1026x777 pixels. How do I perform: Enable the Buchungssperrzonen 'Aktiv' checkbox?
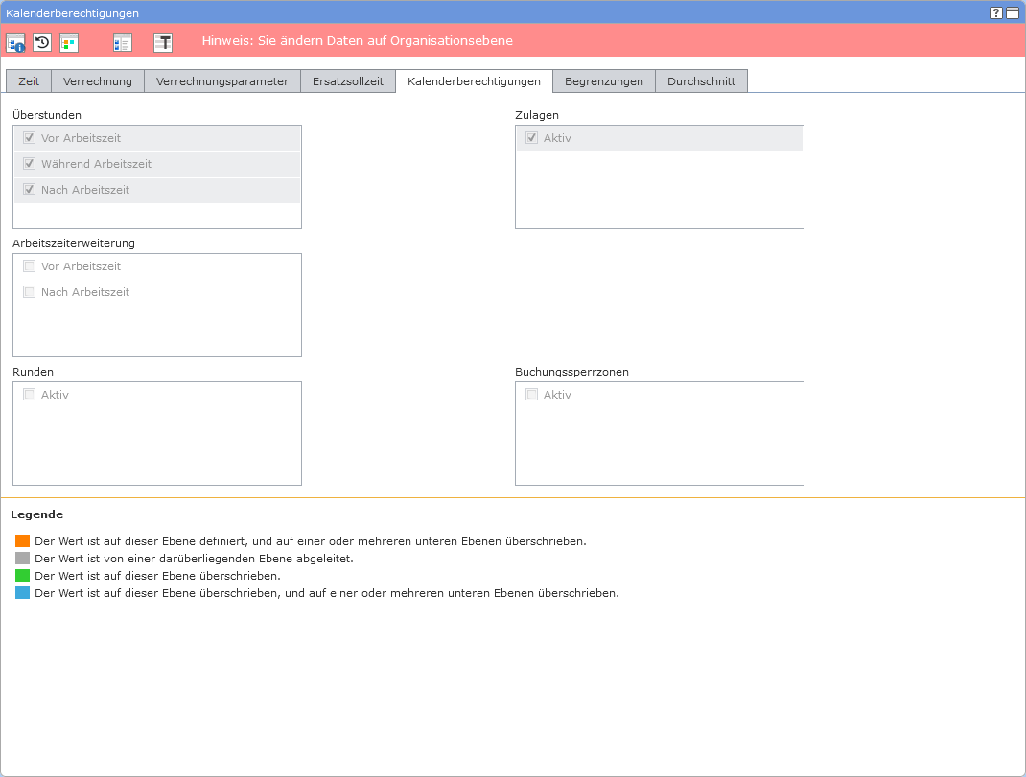tap(532, 395)
